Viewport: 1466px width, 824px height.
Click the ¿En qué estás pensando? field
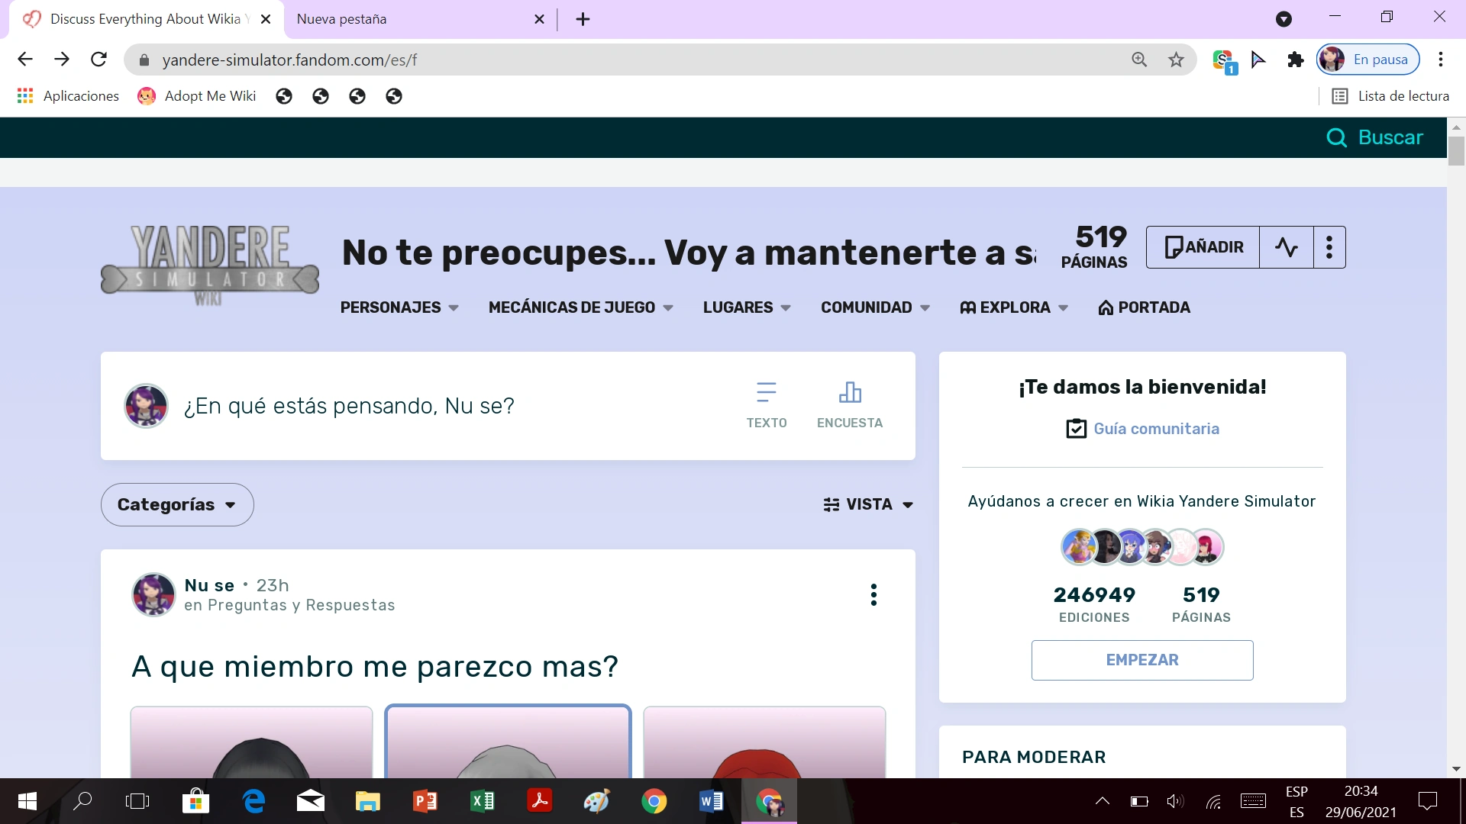coord(348,405)
